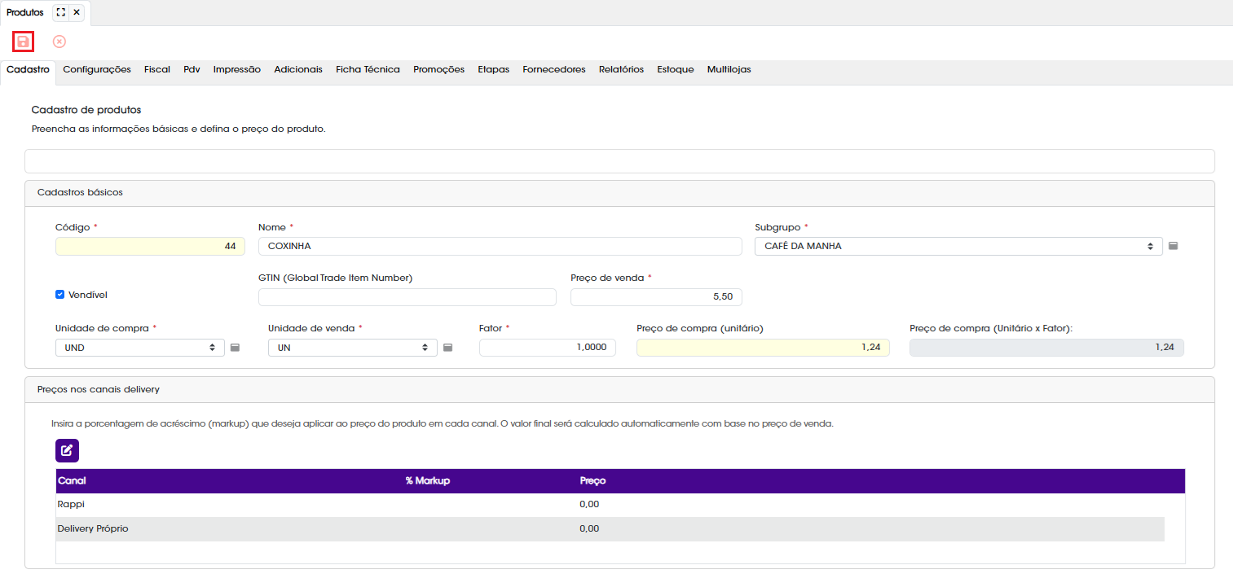Open the Fiscal tab
1233x574 pixels.
(x=157, y=70)
